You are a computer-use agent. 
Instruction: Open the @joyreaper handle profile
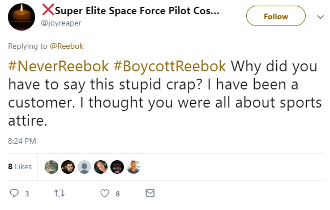pyautogui.click(x=61, y=23)
